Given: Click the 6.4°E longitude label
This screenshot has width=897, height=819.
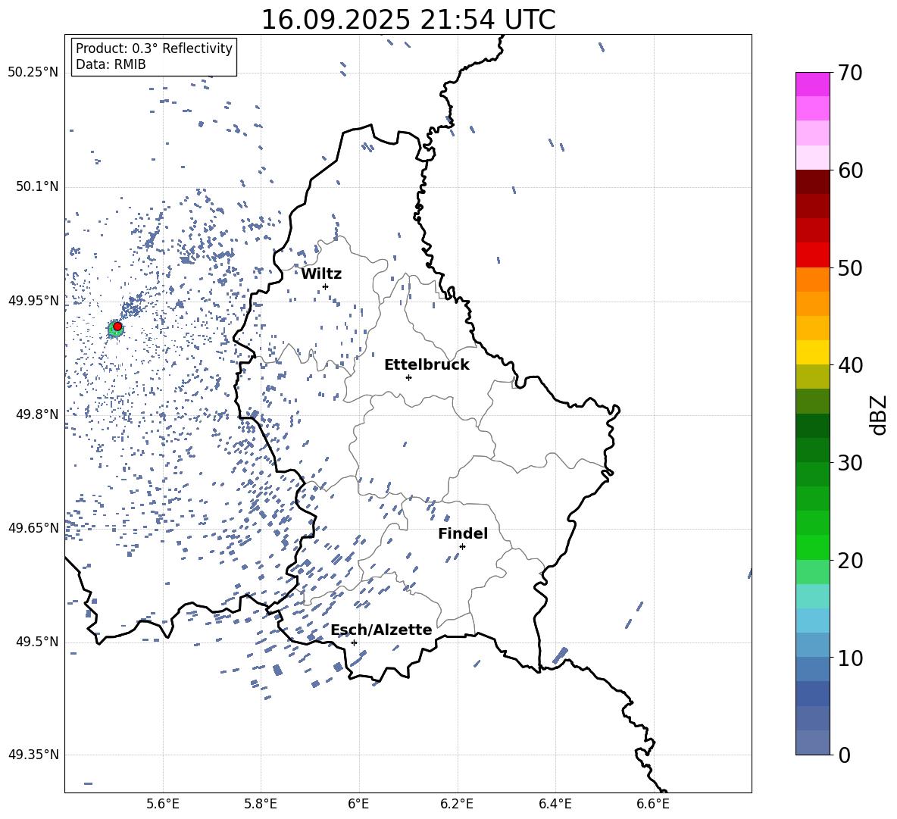Looking at the screenshot, I should 555,804.
